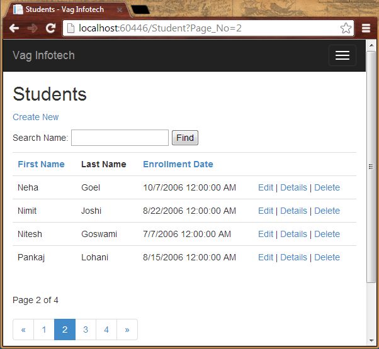Click the vertical scrollbar thumb
Viewport: 379px width, 349px height.
371,167
